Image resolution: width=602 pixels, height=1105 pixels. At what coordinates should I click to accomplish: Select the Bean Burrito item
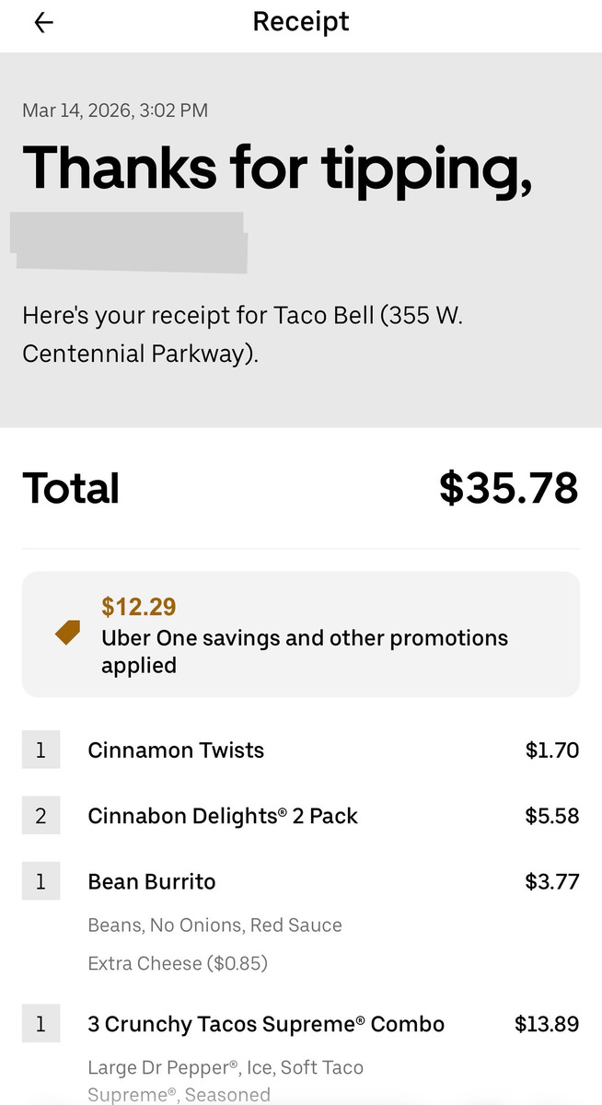click(x=152, y=881)
